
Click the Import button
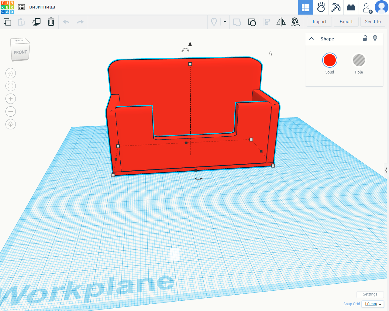(x=319, y=22)
